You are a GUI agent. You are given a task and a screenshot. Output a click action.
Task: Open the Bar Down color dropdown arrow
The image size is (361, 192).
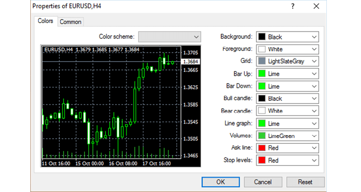[x=314, y=86]
